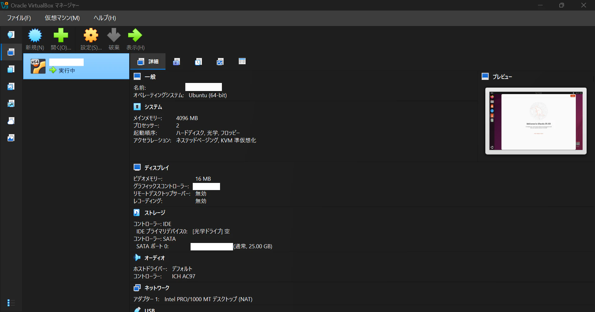Open the Extensions tool in sidebar
This screenshot has width=595, height=312.
pos(11,69)
